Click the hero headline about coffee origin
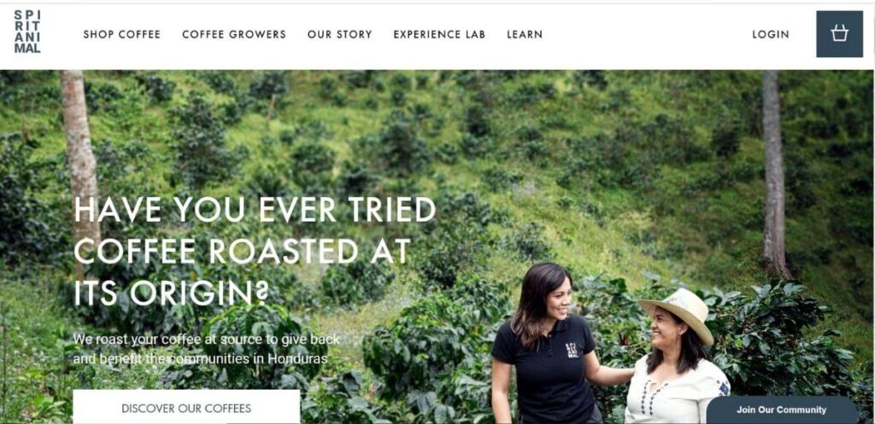Viewport: 875px width, 424px height. click(255, 252)
